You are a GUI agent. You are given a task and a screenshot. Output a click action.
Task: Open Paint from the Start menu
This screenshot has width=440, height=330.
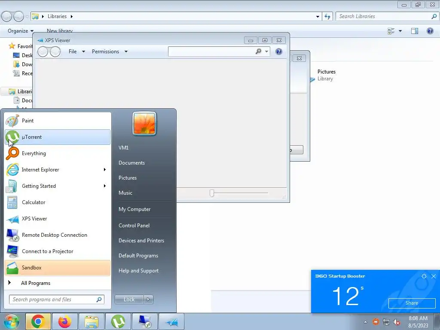[58, 121]
